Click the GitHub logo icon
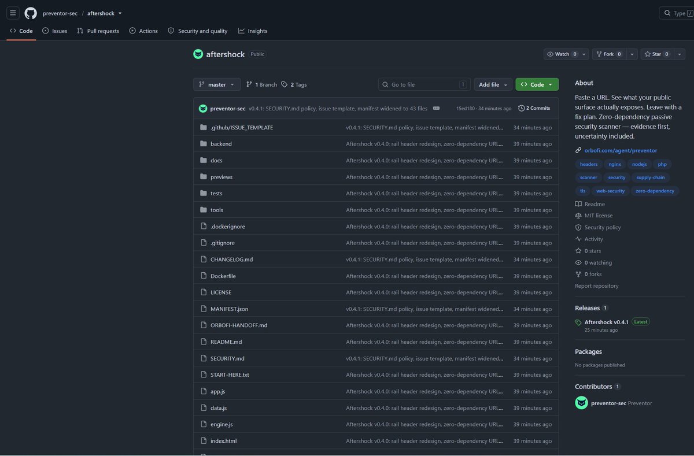Viewport: 694px width, 456px height. pyautogui.click(x=31, y=13)
